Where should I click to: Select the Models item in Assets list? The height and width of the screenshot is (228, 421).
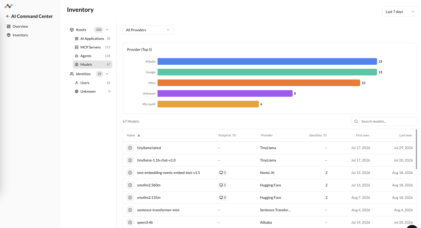[93, 64]
